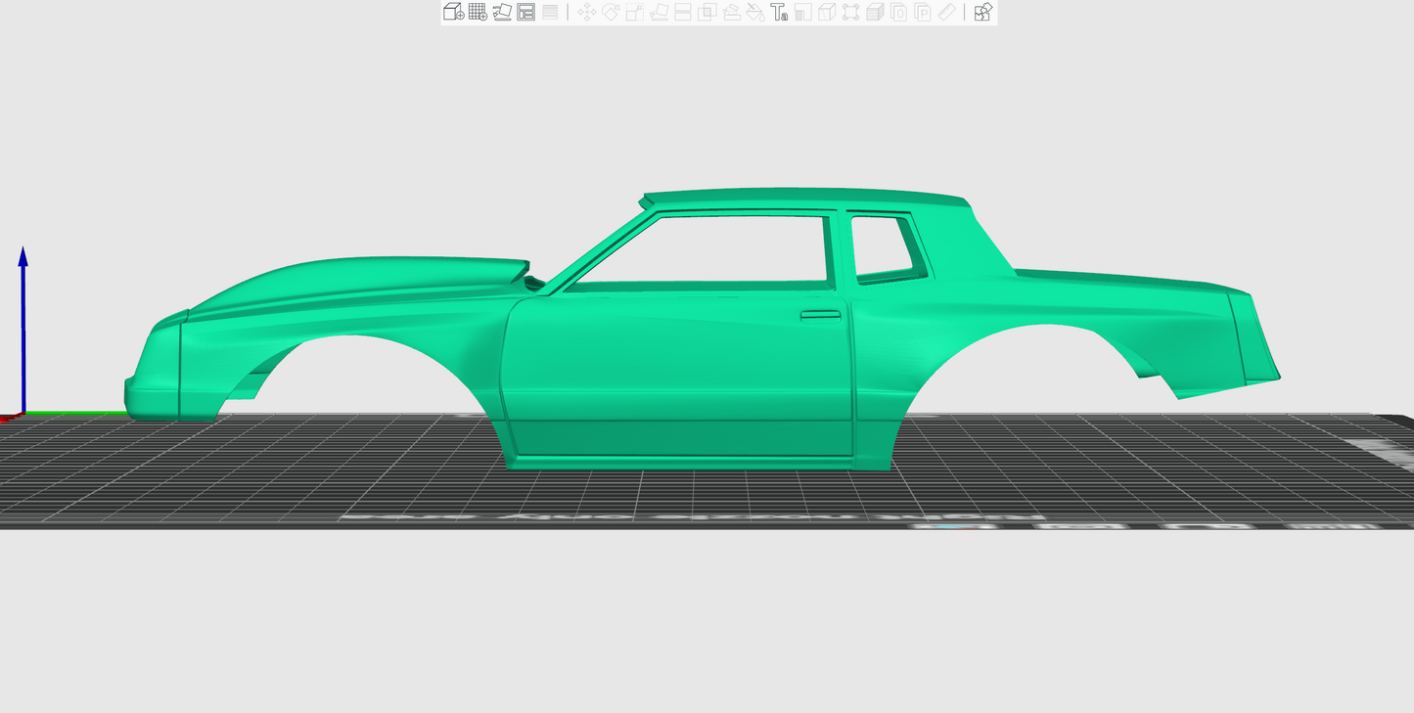The image size is (1414, 713).
Task: Select the Move tool
Action: (x=587, y=12)
